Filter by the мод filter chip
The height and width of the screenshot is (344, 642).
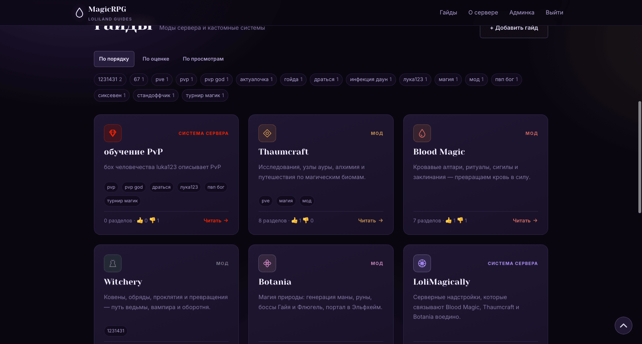point(477,79)
